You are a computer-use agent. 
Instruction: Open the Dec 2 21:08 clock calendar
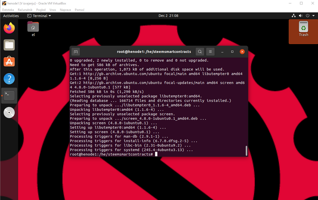(169, 16)
